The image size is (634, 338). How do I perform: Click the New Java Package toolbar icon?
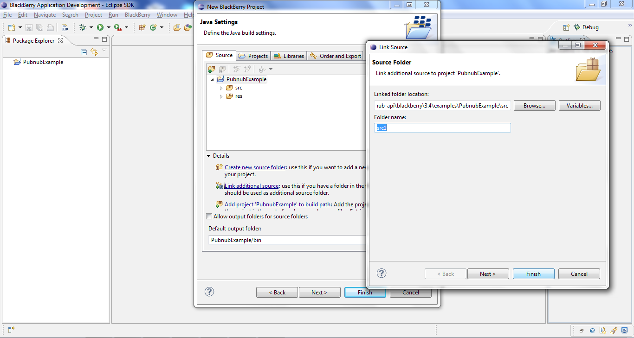[142, 27]
